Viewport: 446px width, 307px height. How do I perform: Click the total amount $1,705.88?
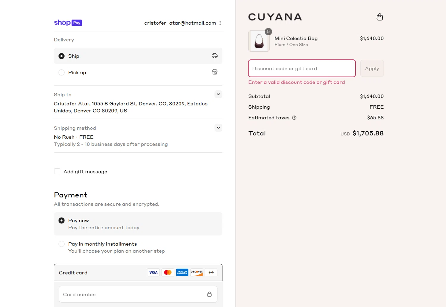pyautogui.click(x=368, y=133)
